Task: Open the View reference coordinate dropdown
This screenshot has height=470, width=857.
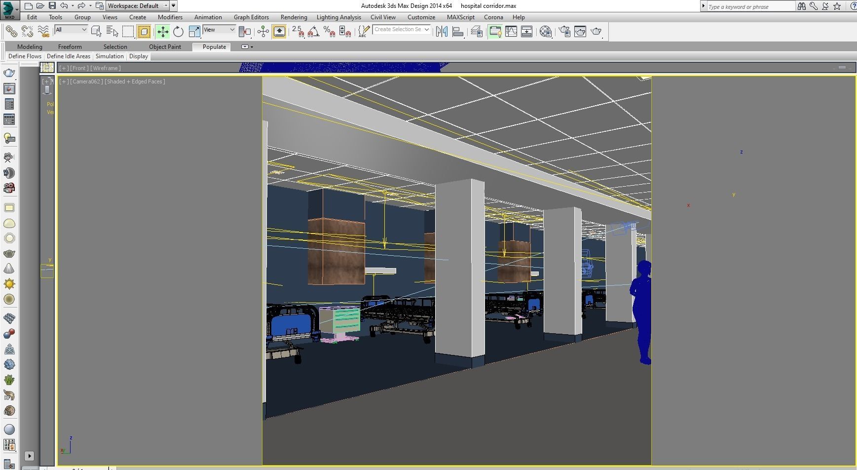Action: [219, 30]
